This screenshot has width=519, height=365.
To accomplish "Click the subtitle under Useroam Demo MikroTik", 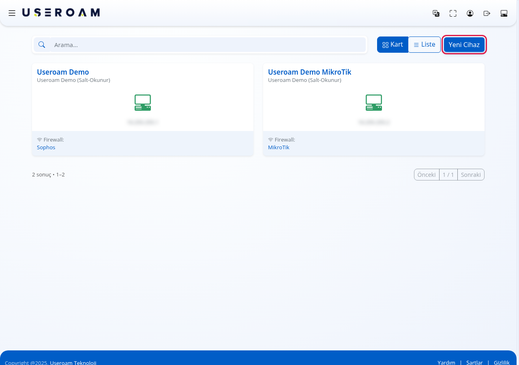I will (305, 80).
